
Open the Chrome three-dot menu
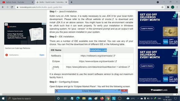[x=177, y=7]
